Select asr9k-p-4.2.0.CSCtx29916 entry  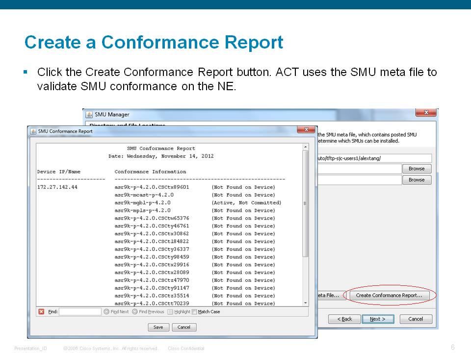[x=152, y=265]
